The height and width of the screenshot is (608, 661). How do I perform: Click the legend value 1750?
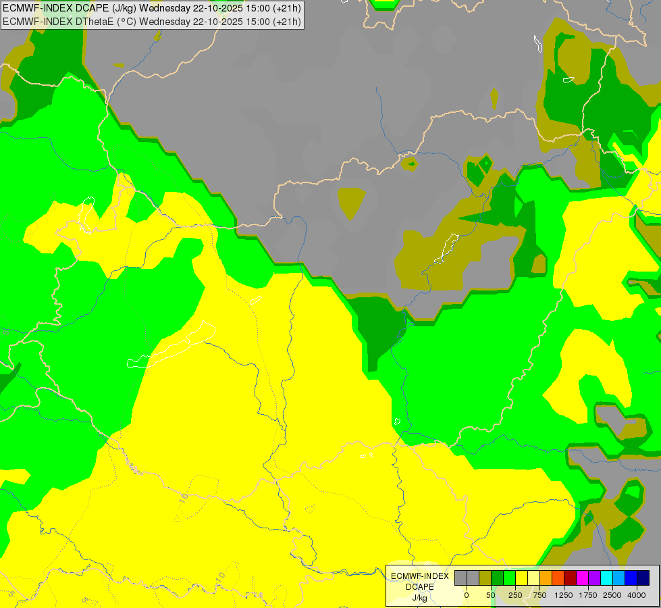point(588,595)
